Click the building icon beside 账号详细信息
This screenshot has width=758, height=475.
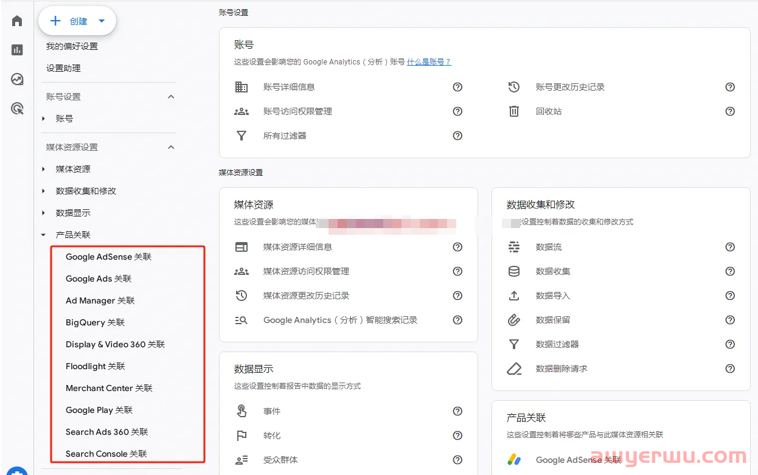coord(242,87)
